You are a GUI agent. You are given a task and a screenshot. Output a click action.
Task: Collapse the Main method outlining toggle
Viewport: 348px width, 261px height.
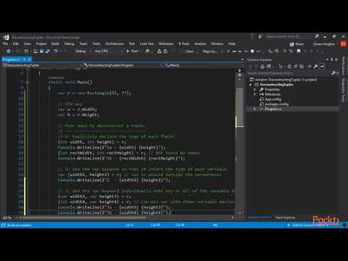[28, 83]
